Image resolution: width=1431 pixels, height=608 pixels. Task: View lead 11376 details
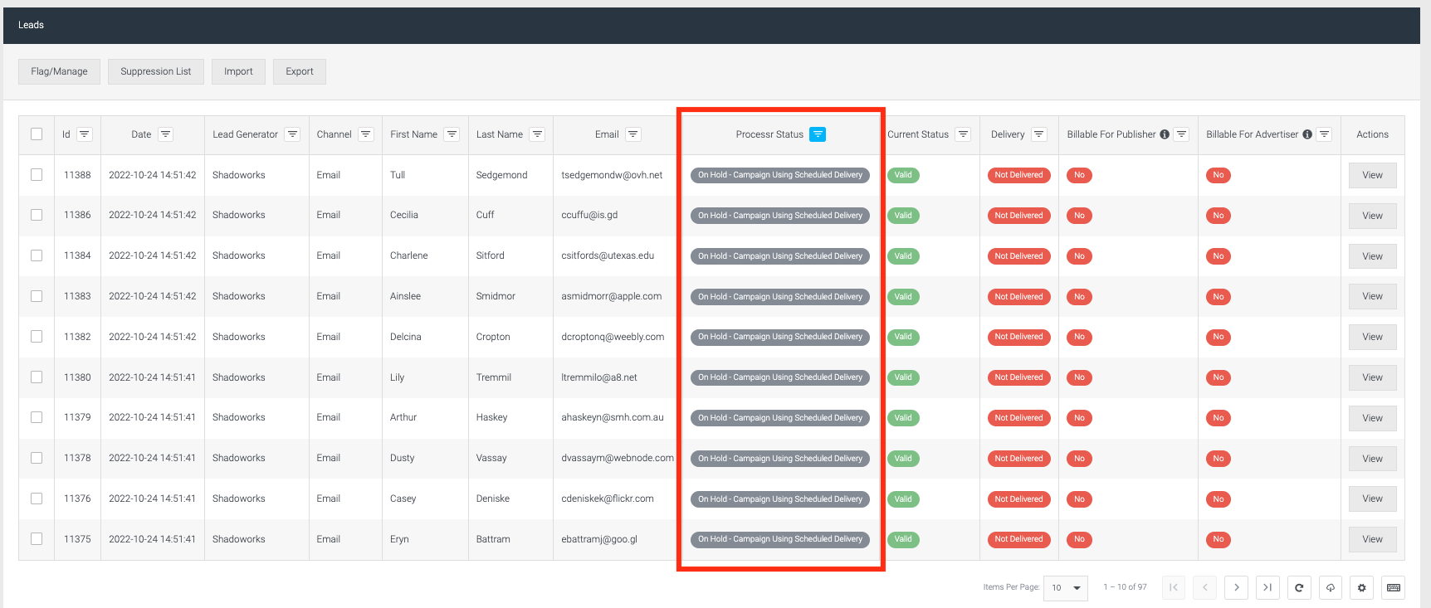click(x=1373, y=499)
